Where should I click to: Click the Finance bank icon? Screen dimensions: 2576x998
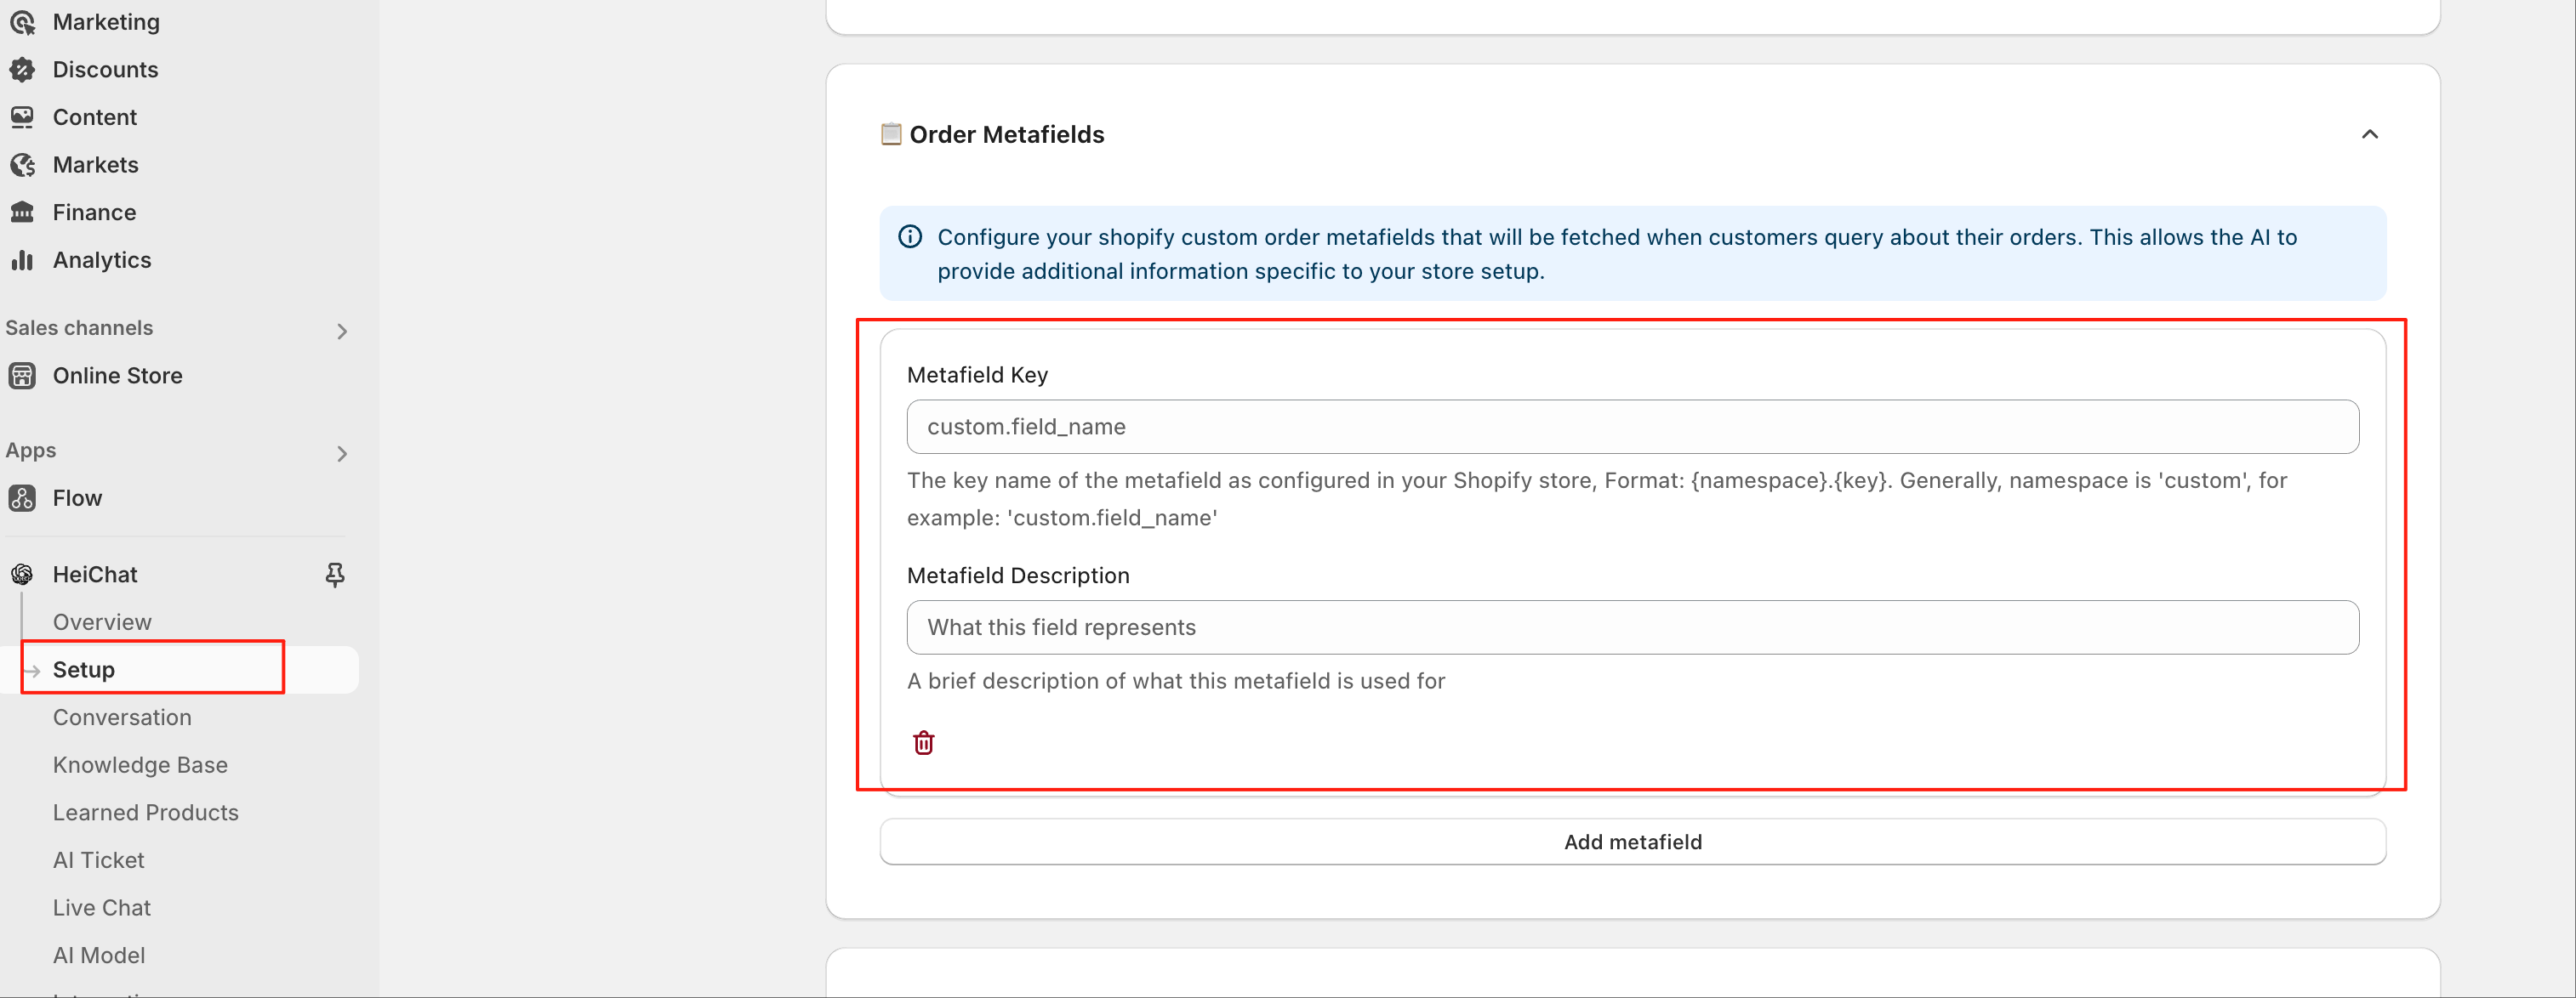pyautogui.click(x=22, y=213)
